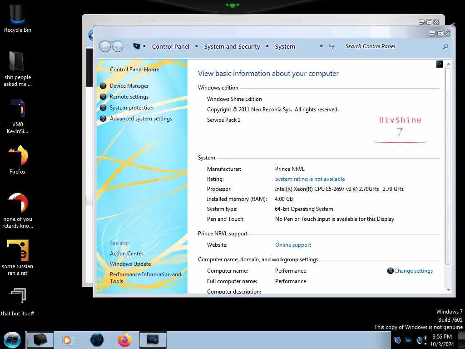
Task: Maximize the background window behind System
Action: pos(429,22)
